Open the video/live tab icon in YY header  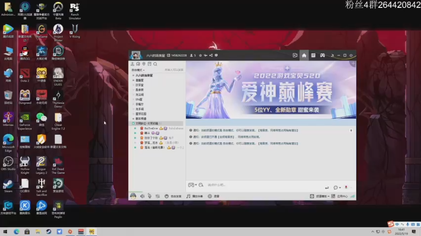coord(295,56)
